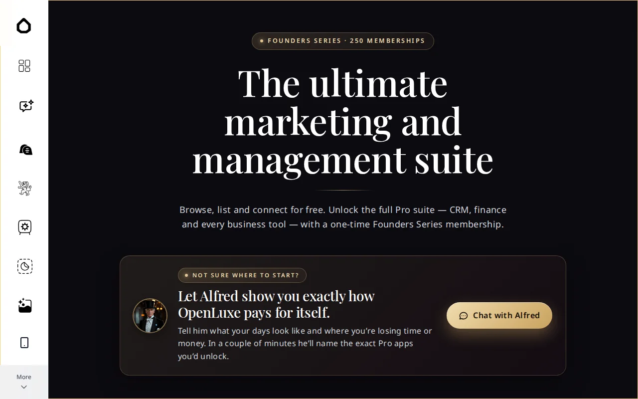The height and width of the screenshot is (399, 638).
Task: Open the AI chat sparkle icon
Action: point(26,106)
